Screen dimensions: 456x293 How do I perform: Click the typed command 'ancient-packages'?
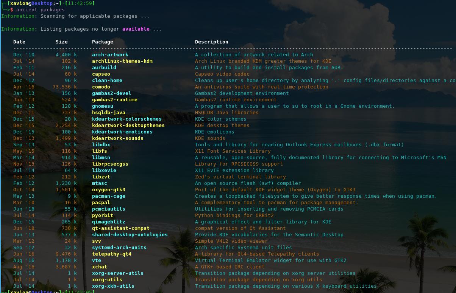tap(41, 9)
